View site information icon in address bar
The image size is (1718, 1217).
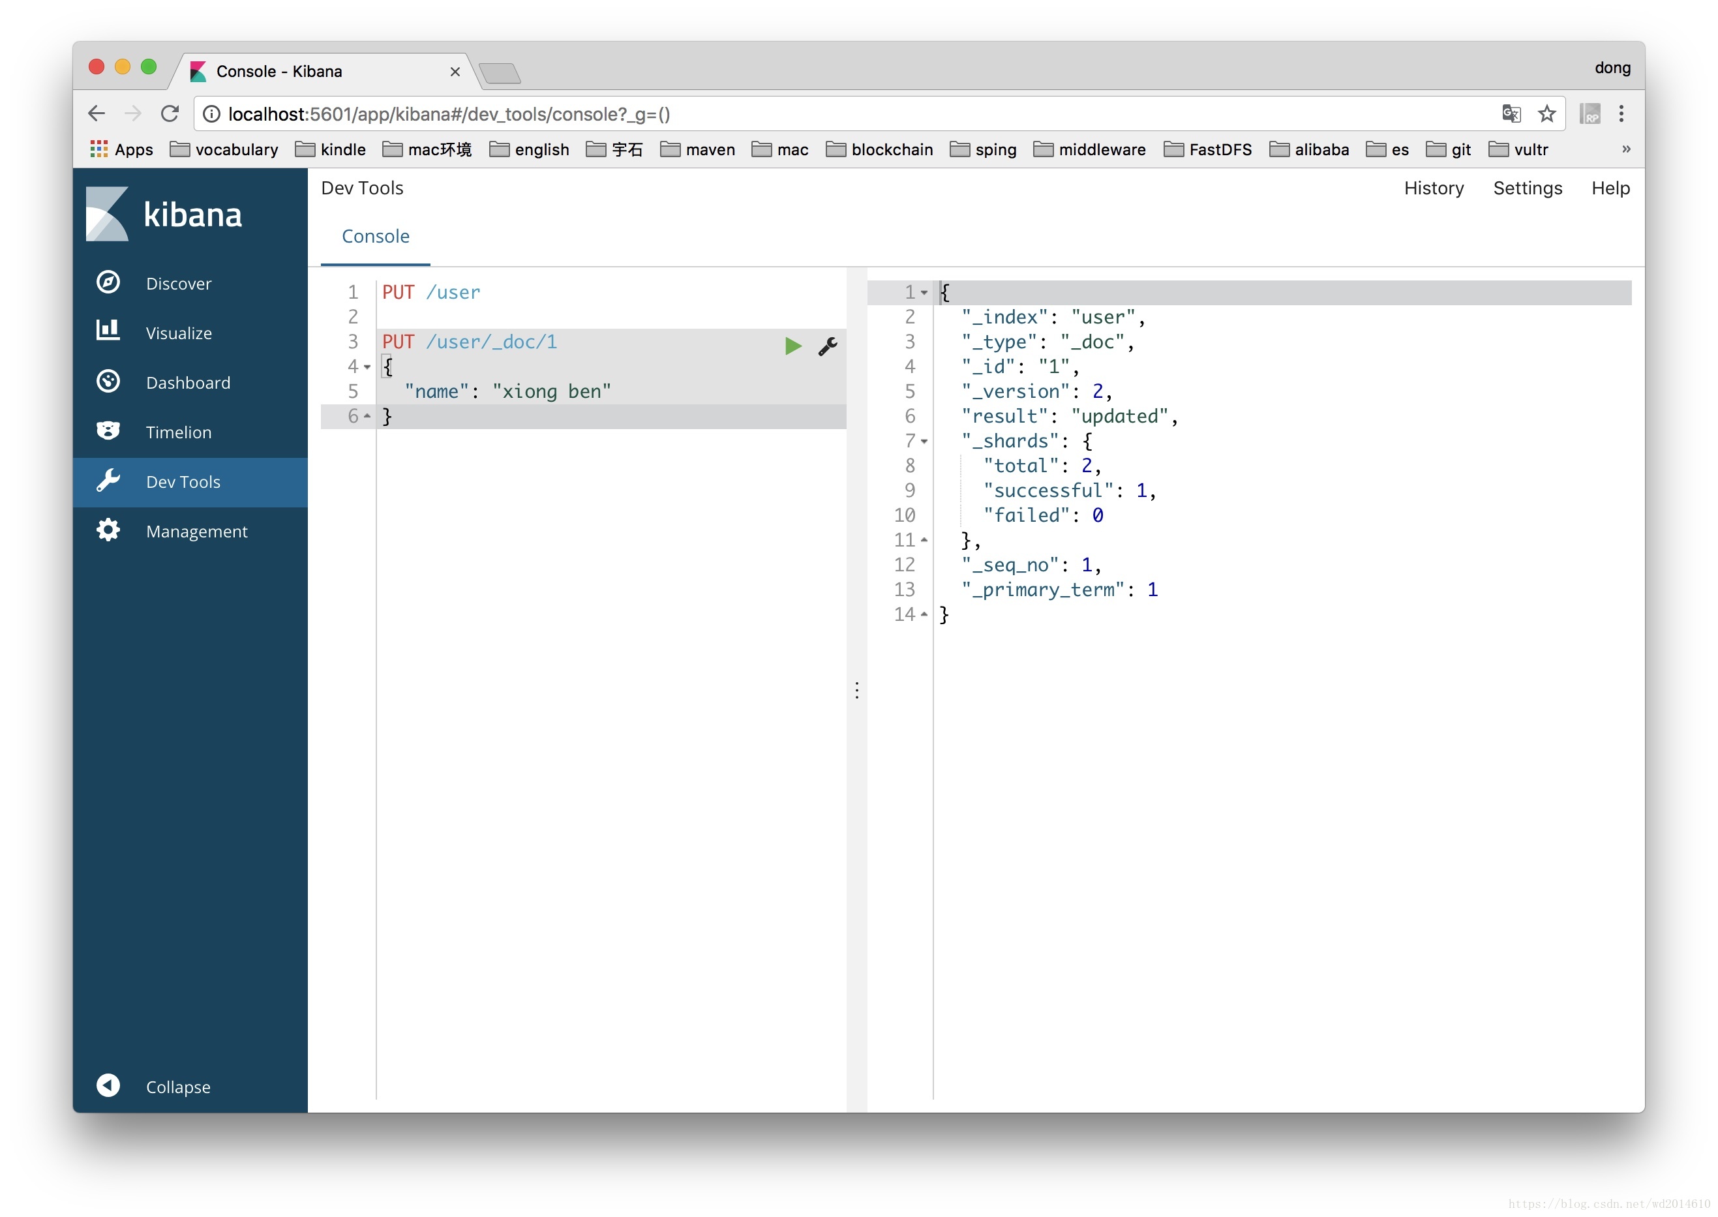point(211,113)
